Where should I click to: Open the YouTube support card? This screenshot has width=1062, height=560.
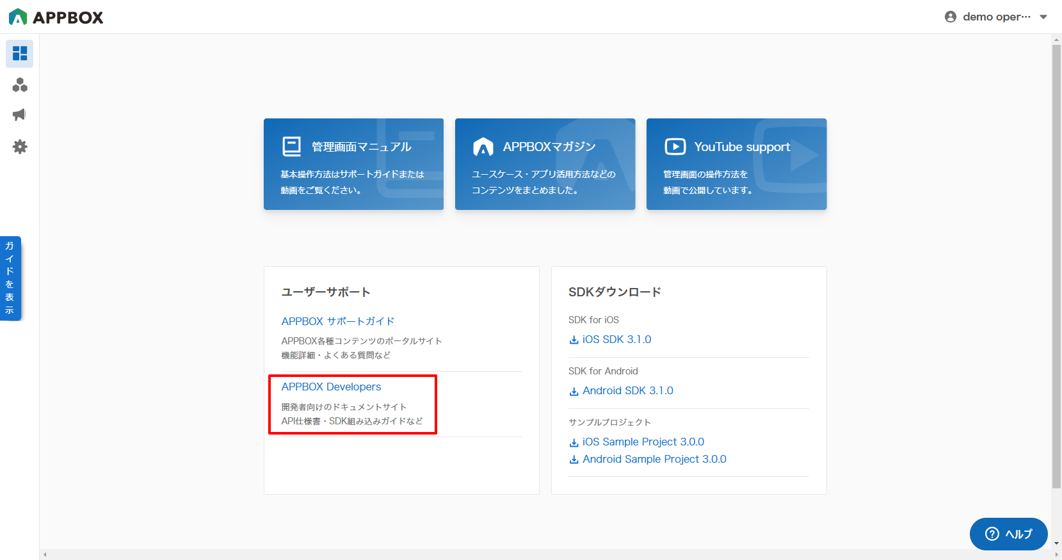point(736,164)
